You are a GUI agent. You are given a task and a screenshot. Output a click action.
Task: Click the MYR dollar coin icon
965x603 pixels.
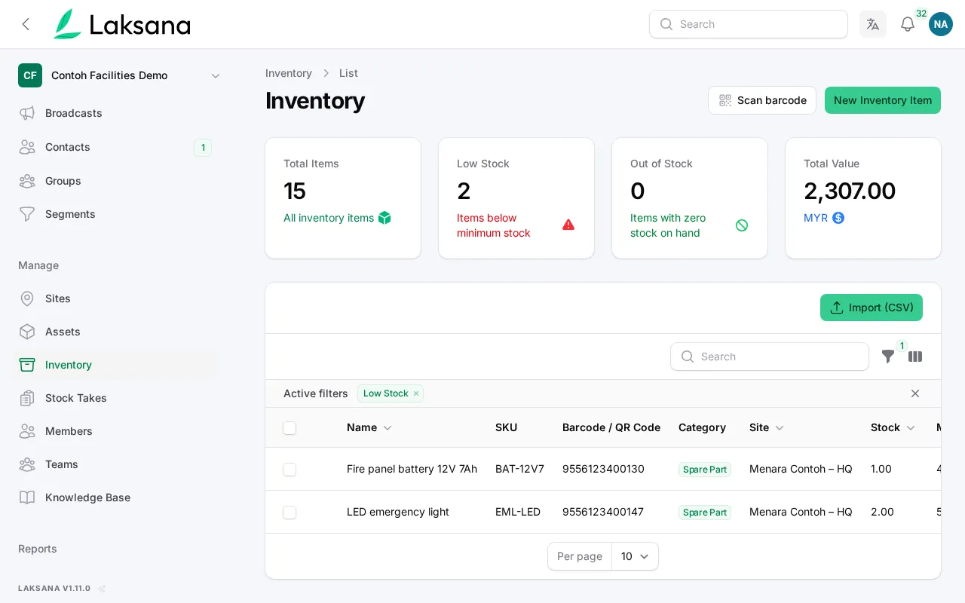[x=838, y=218]
